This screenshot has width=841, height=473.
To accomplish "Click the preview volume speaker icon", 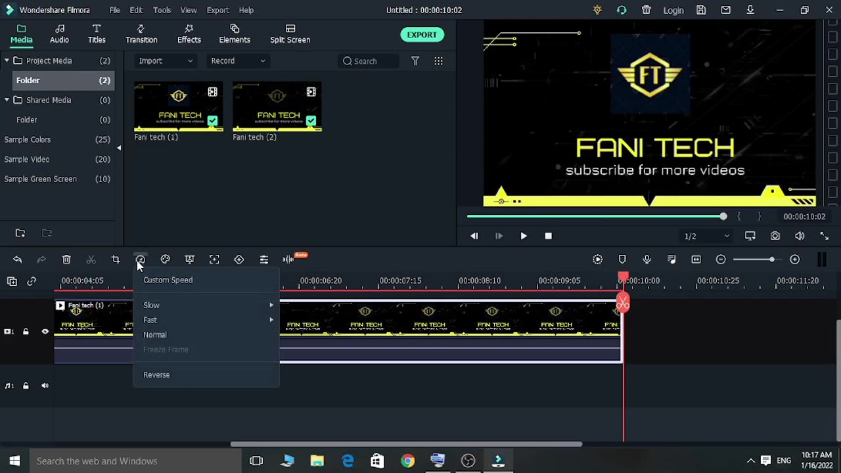I will [x=800, y=236].
